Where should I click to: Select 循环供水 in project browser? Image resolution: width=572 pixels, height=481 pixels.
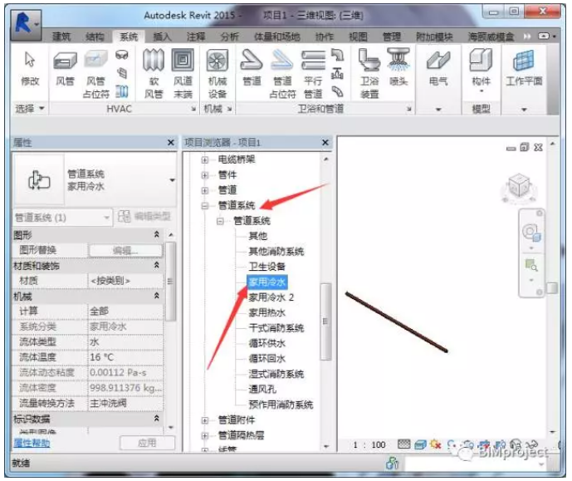click(x=267, y=343)
